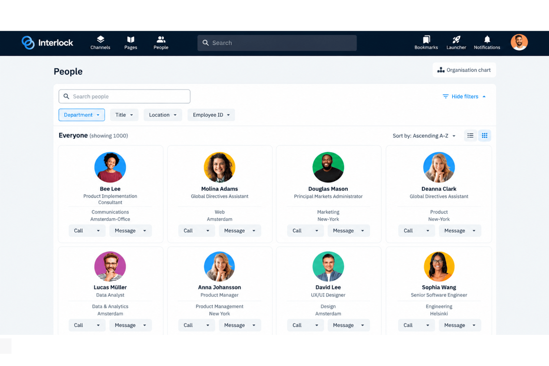Viewport: 549px width, 366px height.
Task: Switch to grid view
Action: coord(484,136)
